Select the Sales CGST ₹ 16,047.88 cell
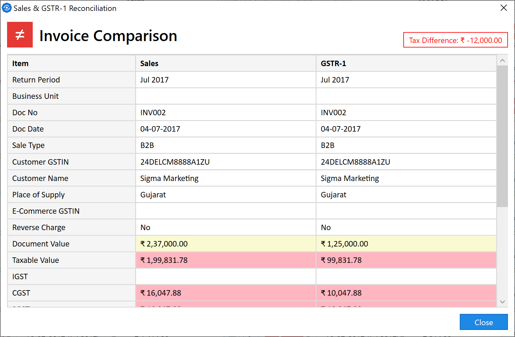515x337 pixels. point(225,293)
